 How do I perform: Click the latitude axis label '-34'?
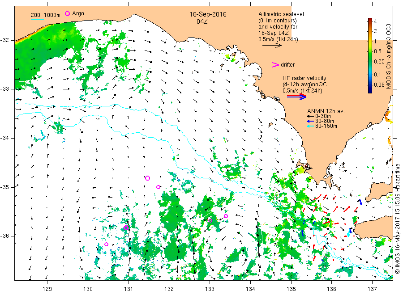pyautogui.click(x=4, y=138)
